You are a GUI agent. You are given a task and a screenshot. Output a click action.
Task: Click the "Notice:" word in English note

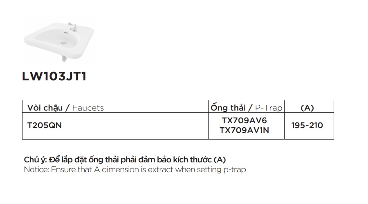click(x=36, y=169)
